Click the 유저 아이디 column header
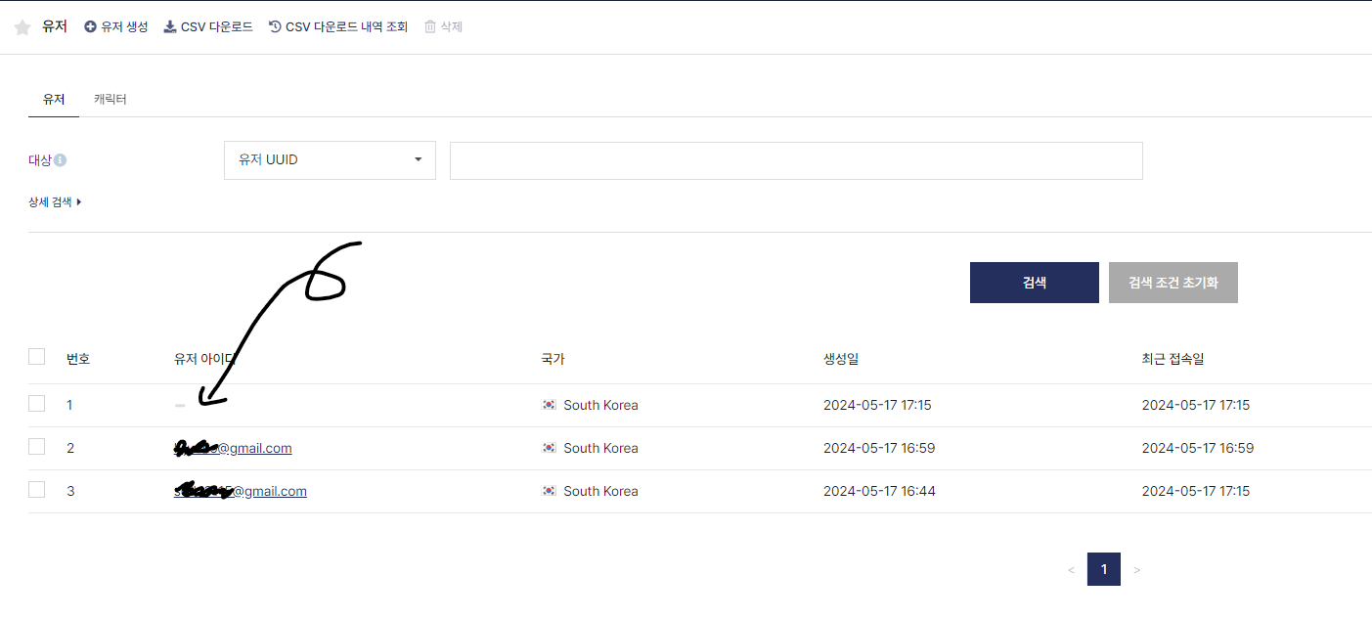Viewport: 1372px width, 620px height. 205,359
